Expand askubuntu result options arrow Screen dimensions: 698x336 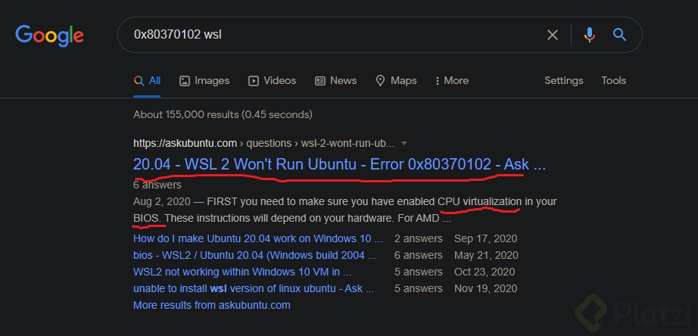pos(404,143)
